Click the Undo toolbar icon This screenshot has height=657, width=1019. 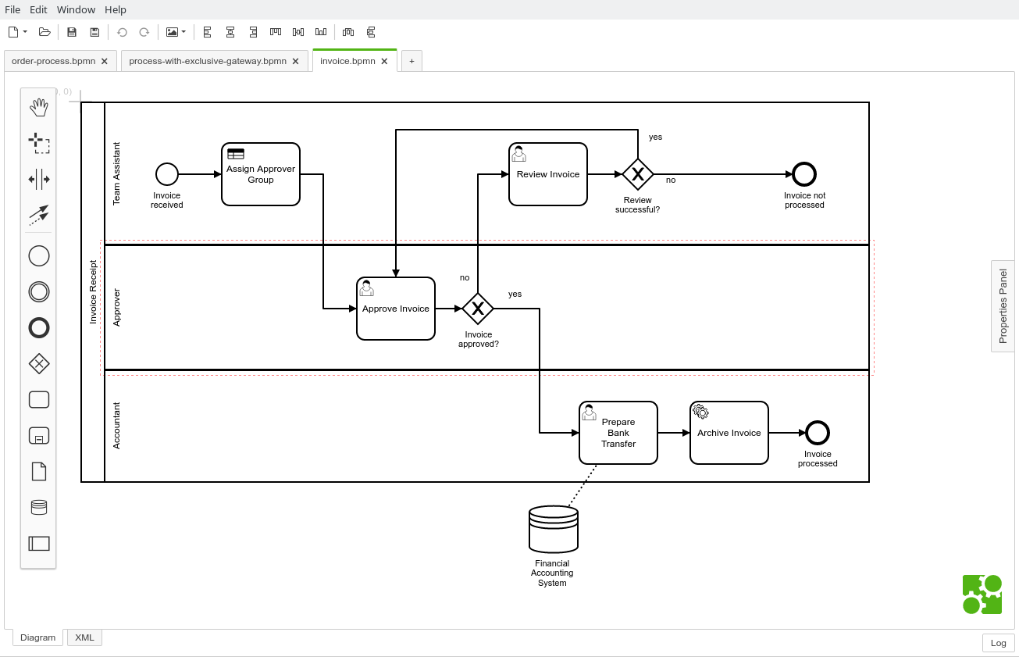click(x=123, y=32)
